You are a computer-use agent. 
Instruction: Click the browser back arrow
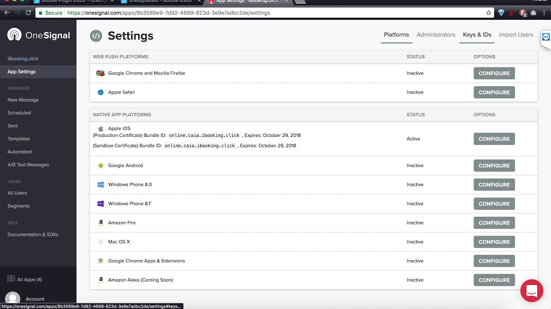(7, 13)
